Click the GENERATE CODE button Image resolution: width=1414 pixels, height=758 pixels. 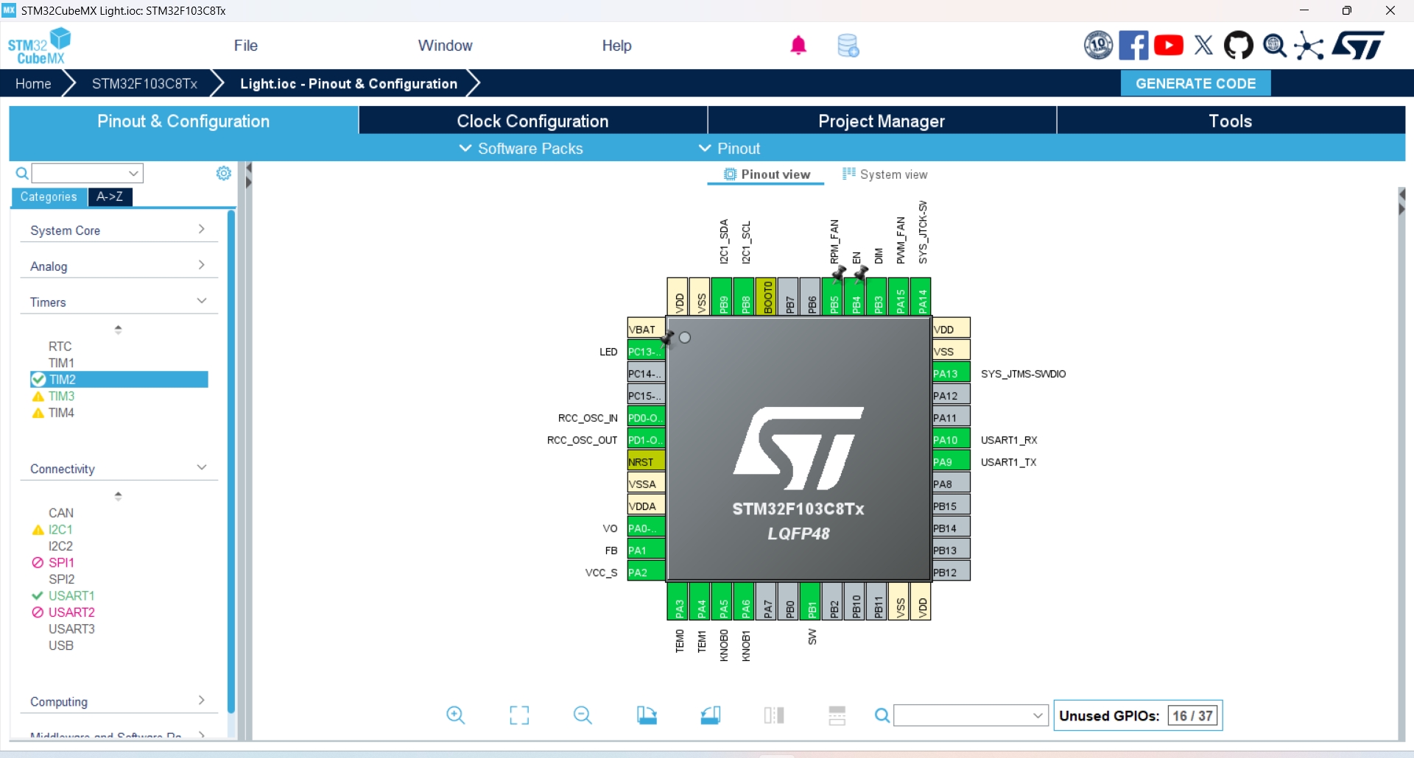pos(1195,84)
